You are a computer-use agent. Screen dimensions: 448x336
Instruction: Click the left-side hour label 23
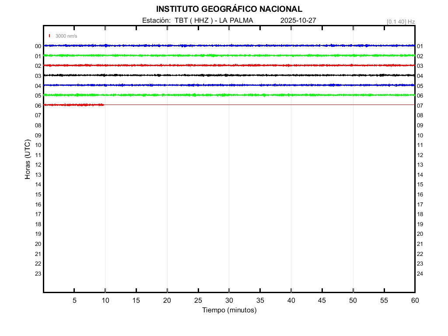tap(38, 274)
